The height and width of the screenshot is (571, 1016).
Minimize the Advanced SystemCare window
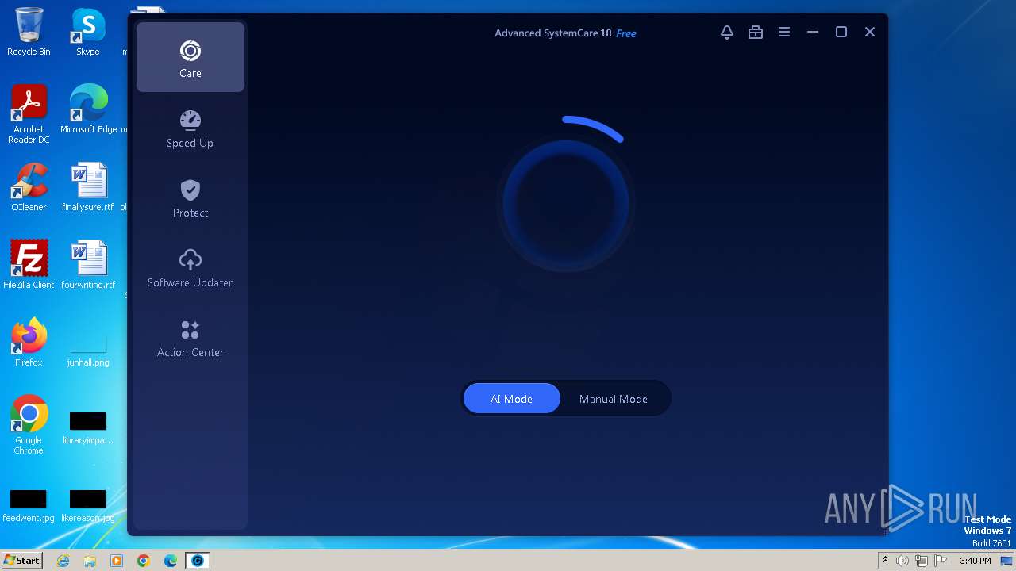[812, 33]
